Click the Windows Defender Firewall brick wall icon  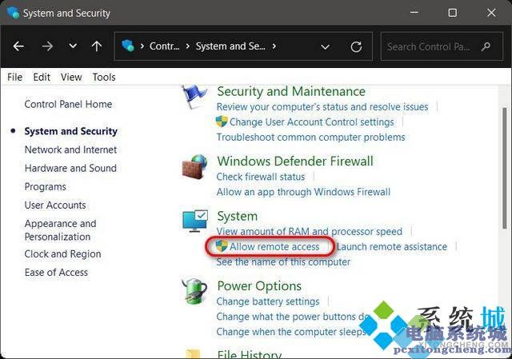coord(195,167)
